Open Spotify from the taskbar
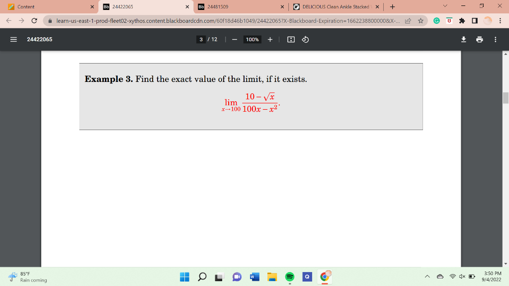Viewport: 509px width, 286px height. click(290, 276)
